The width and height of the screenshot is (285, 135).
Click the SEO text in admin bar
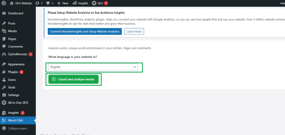100,3
